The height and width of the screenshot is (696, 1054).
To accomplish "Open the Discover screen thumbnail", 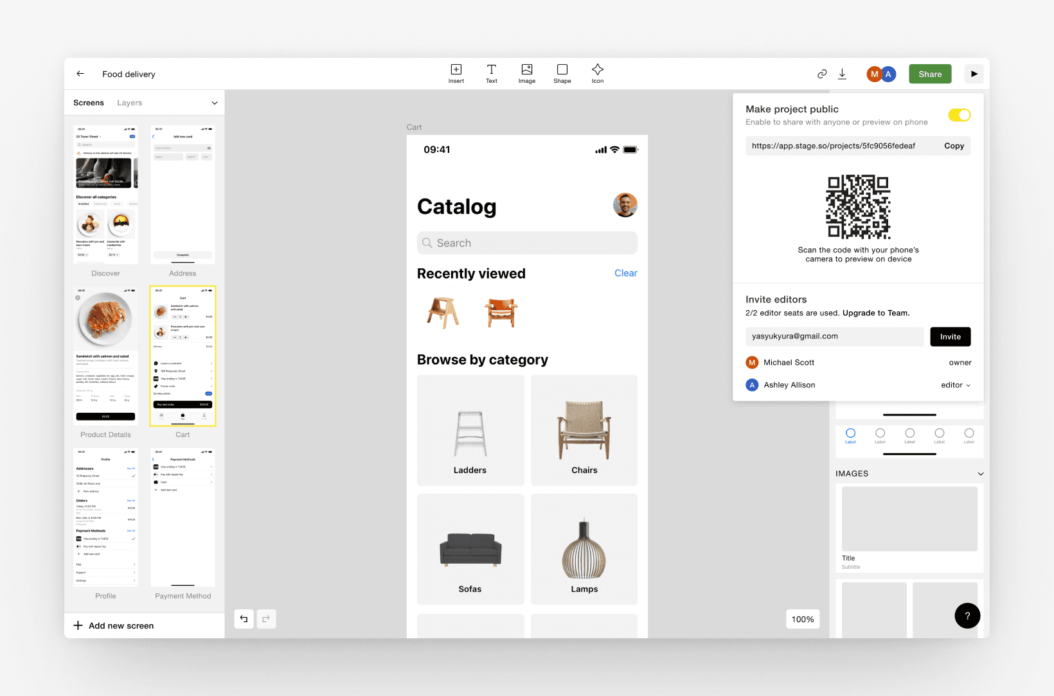I will pyautogui.click(x=105, y=194).
